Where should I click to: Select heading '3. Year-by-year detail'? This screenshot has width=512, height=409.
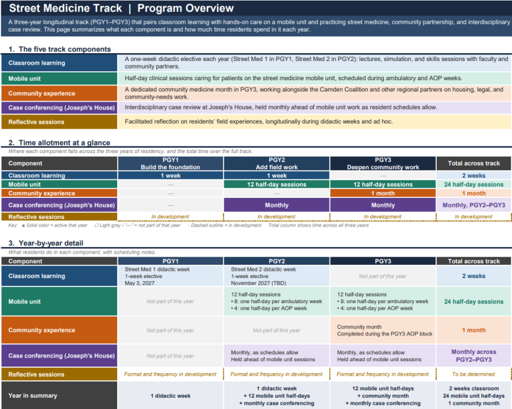coord(46,243)
